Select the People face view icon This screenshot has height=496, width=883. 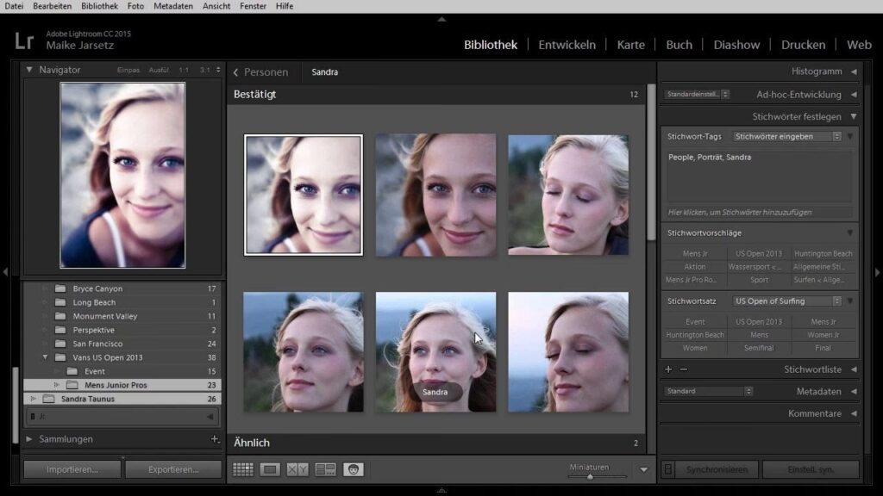[x=353, y=469]
